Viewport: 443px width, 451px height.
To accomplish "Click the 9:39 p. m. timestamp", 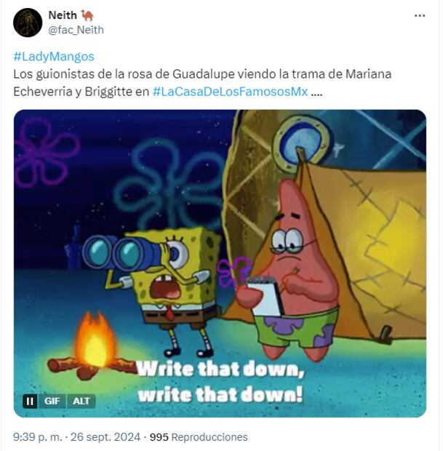I will coord(37,437).
